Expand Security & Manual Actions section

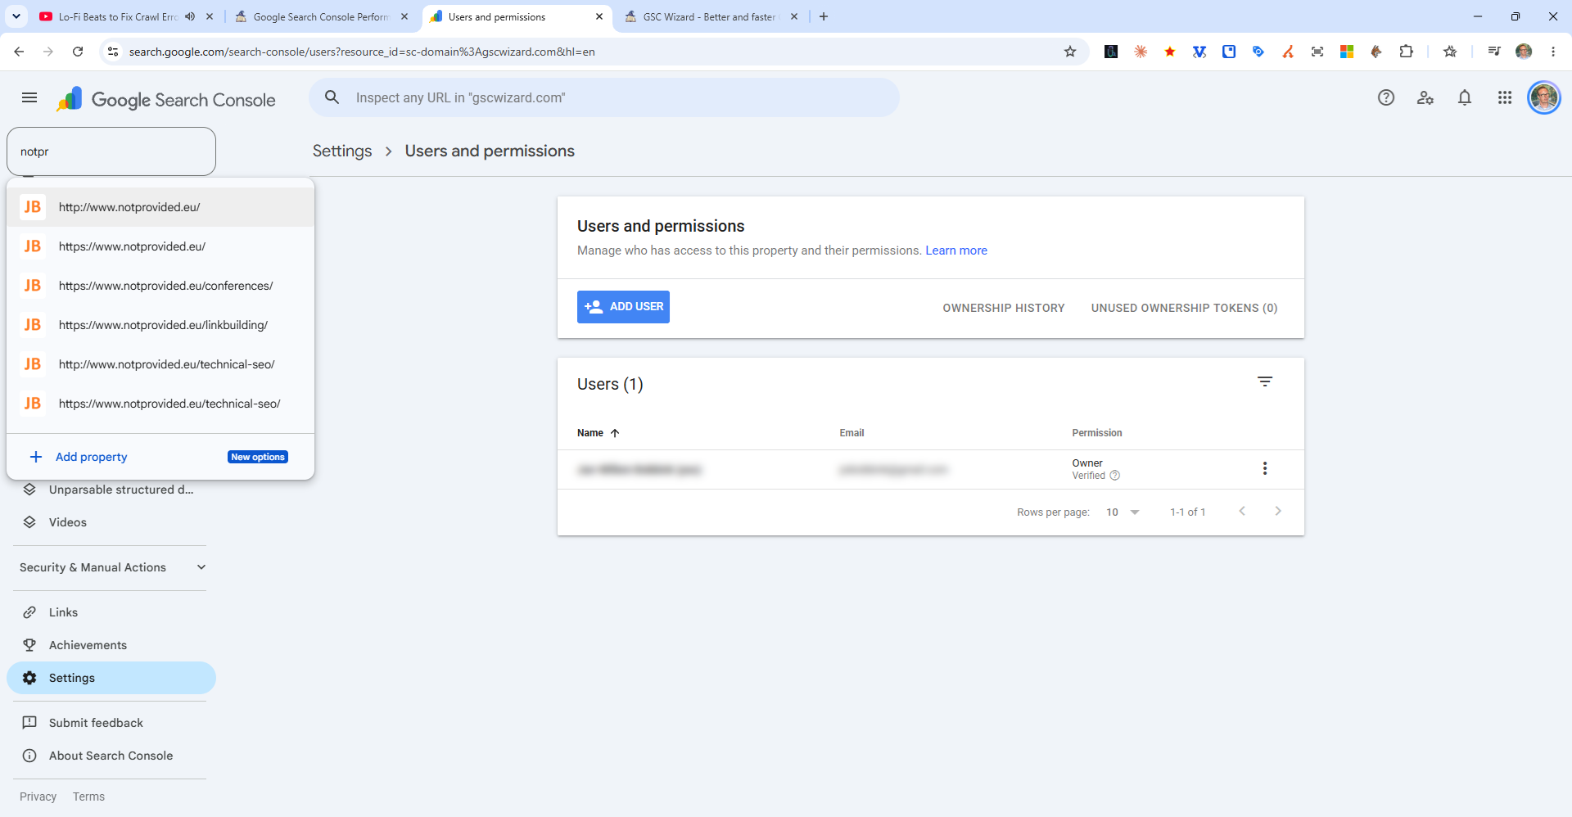point(111,567)
